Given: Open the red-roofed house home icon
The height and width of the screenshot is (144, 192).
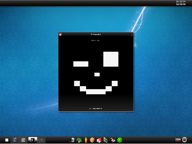Looking at the screenshot, I should point(99,140).
